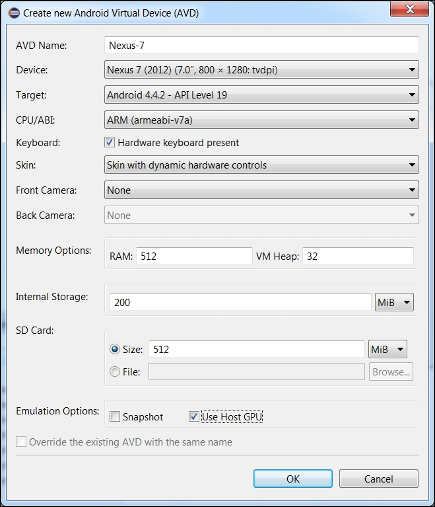This screenshot has height=507, width=435.
Task: Change Internal Storage unit from MiB
Action: pyautogui.click(x=394, y=302)
